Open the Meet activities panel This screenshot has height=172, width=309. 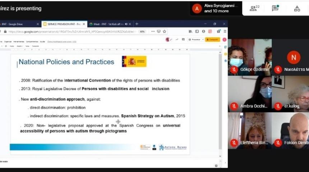point(297,8)
